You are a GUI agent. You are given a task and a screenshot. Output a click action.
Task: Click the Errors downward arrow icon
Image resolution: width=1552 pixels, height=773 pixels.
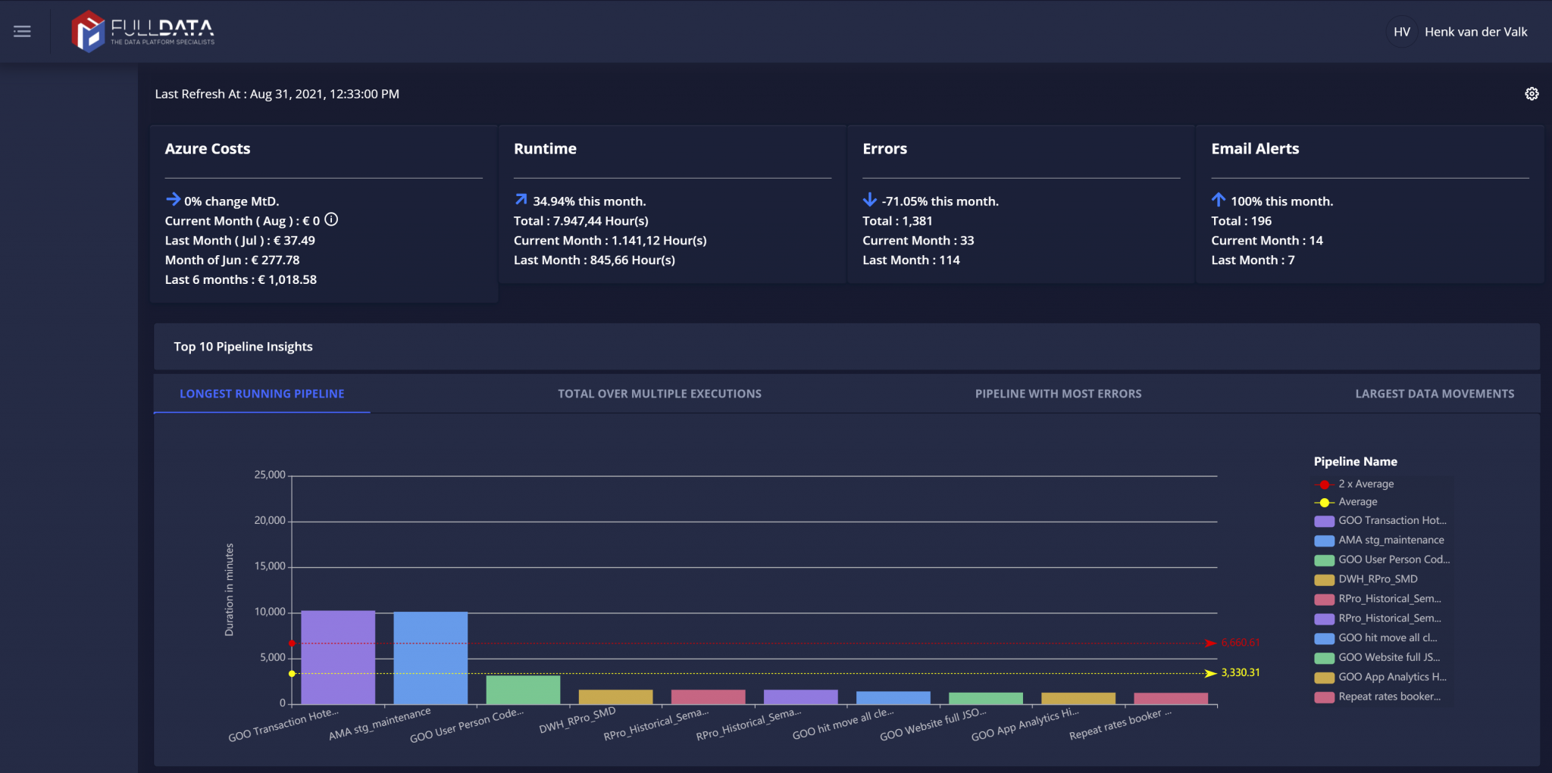pyautogui.click(x=870, y=200)
